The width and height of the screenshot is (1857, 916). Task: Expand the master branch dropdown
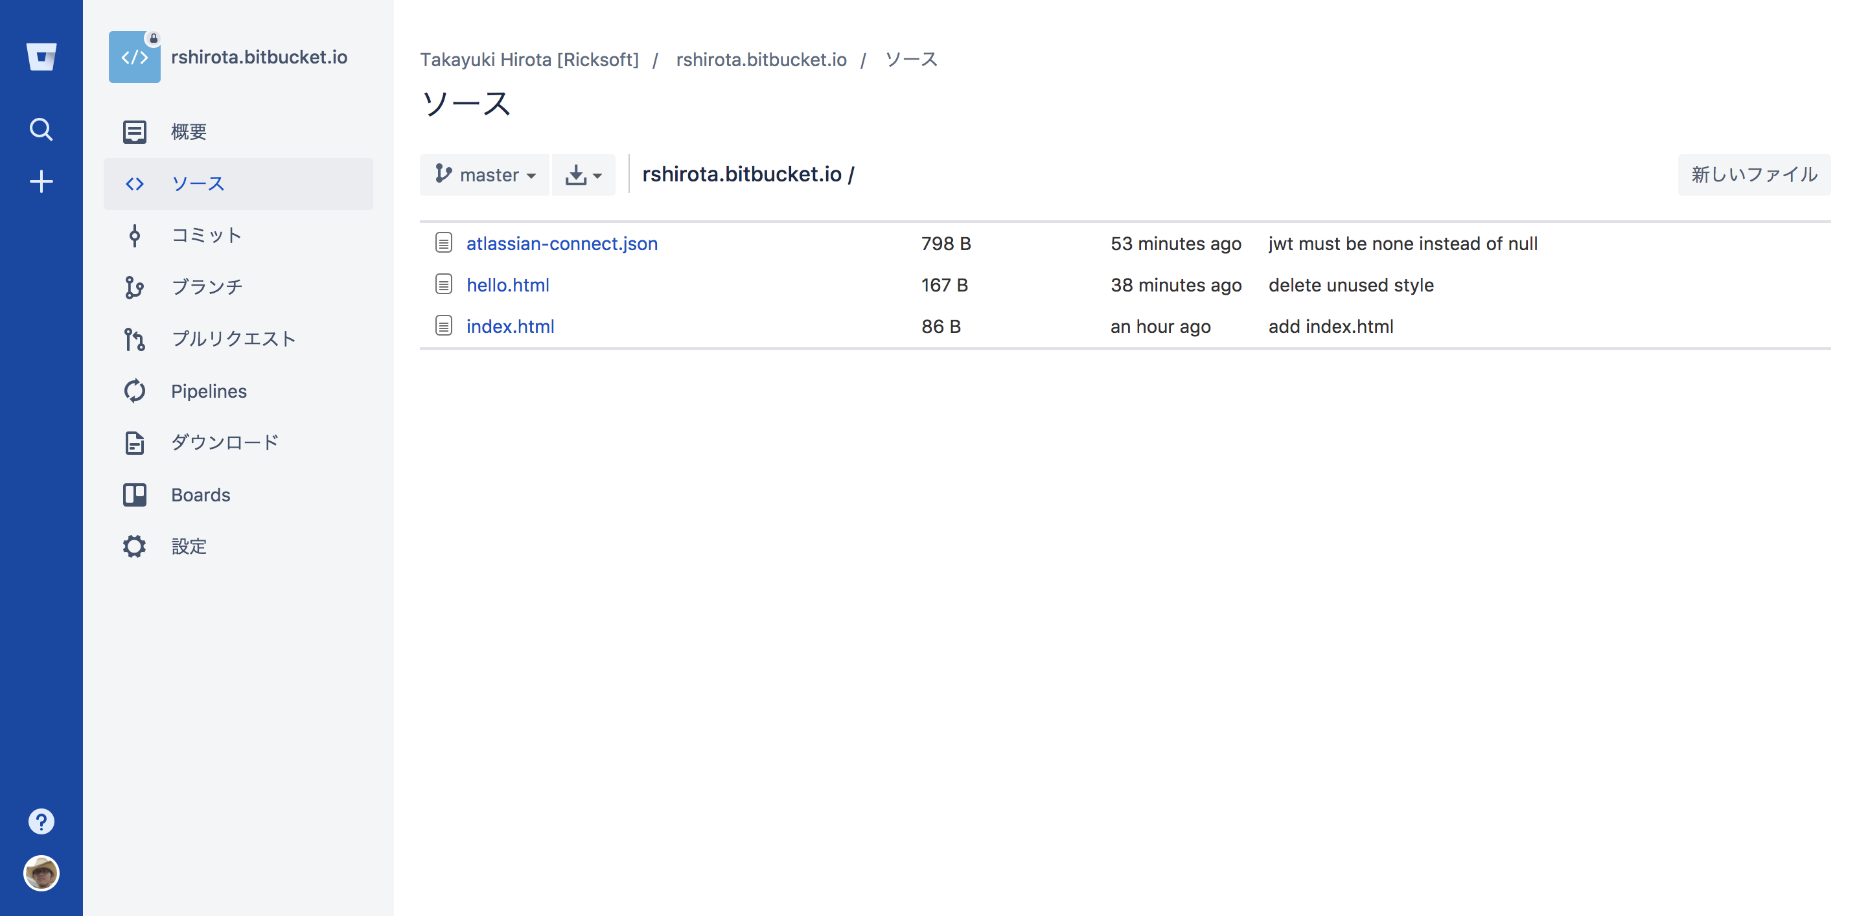tap(485, 174)
